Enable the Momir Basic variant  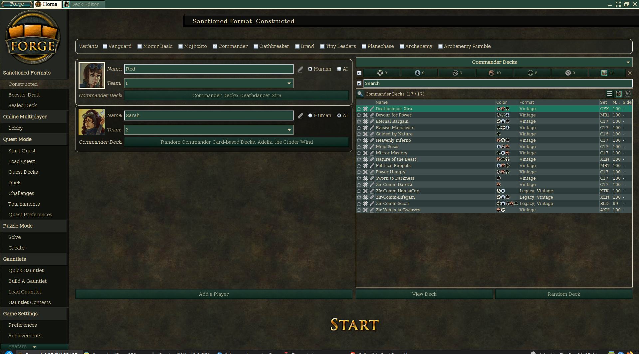140,47
